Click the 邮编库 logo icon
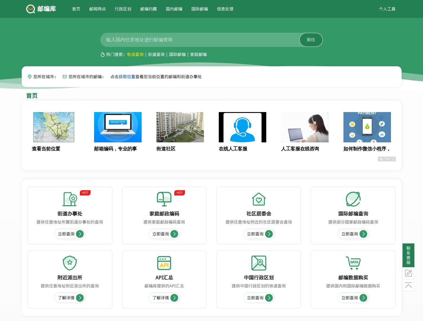The height and width of the screenshot is (321, 423). click(x=31, y=9)
